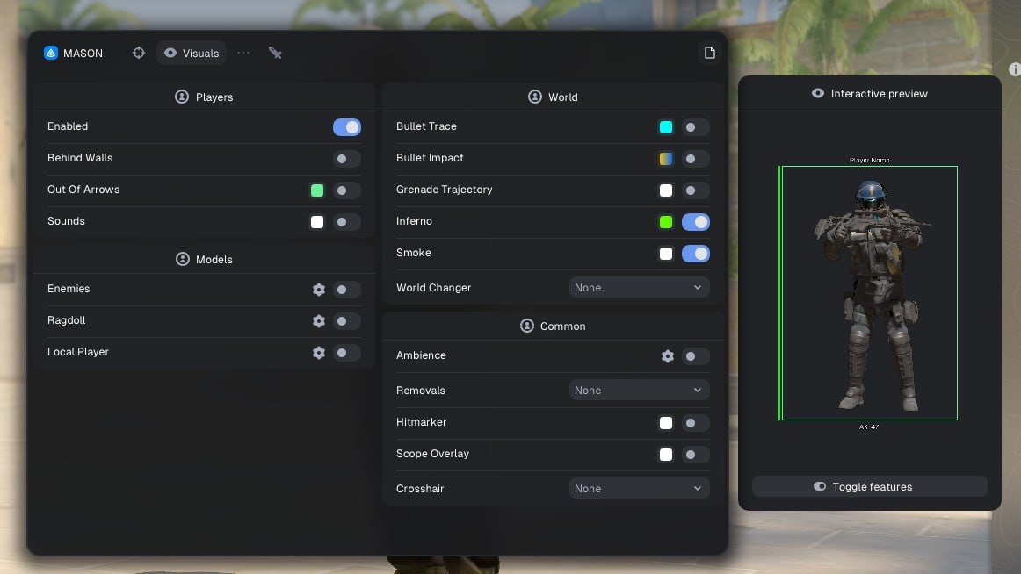Open Local Player settings gear

coord(319,353)
